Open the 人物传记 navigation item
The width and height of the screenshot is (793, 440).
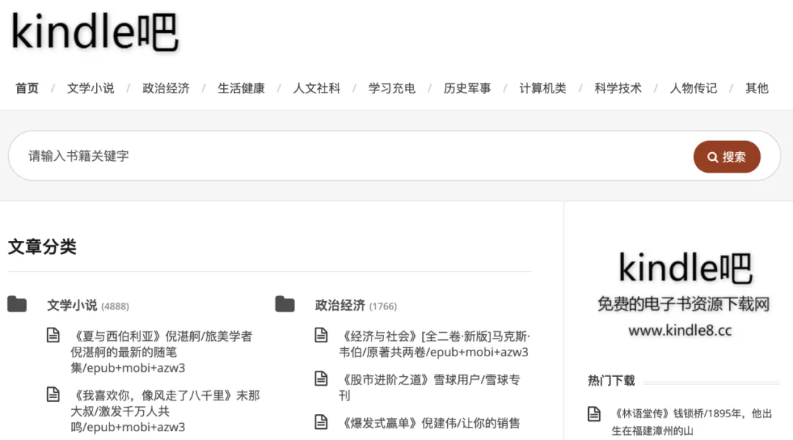click(693, 88)
